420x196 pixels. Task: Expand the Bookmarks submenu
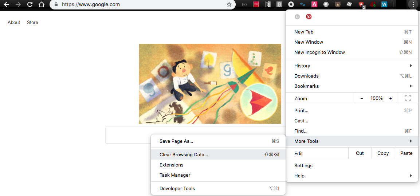352,86
